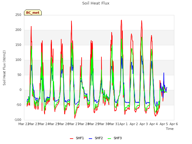The image size is (192, 144).
Task: Click the SHF1 peak on Apr 1
Action: coord(121,20)
